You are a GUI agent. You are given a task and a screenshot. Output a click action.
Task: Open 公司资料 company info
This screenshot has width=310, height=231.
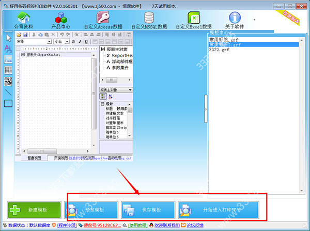[23, 20]
